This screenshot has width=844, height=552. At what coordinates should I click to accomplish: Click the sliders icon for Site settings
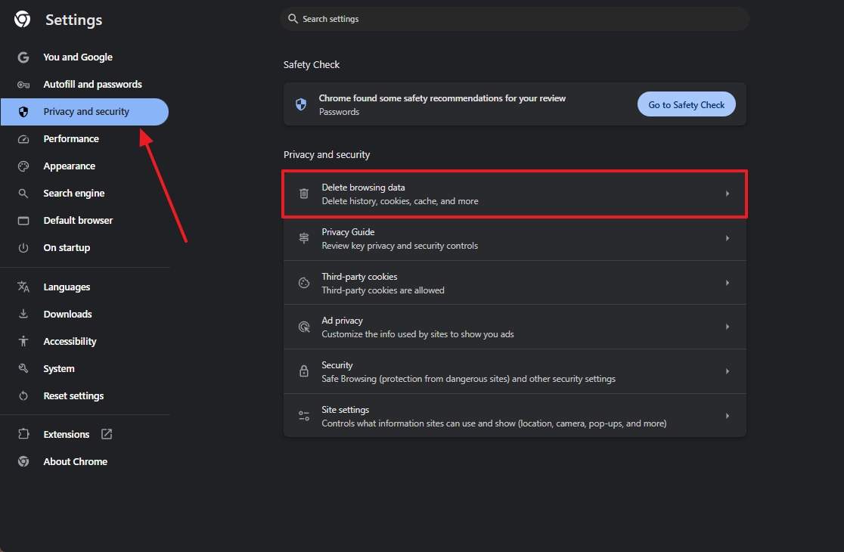304,416
